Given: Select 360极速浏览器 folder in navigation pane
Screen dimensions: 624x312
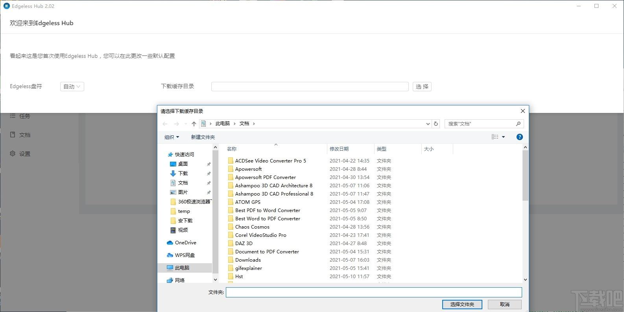Looking at the screenshot, I should coord(191,201).
